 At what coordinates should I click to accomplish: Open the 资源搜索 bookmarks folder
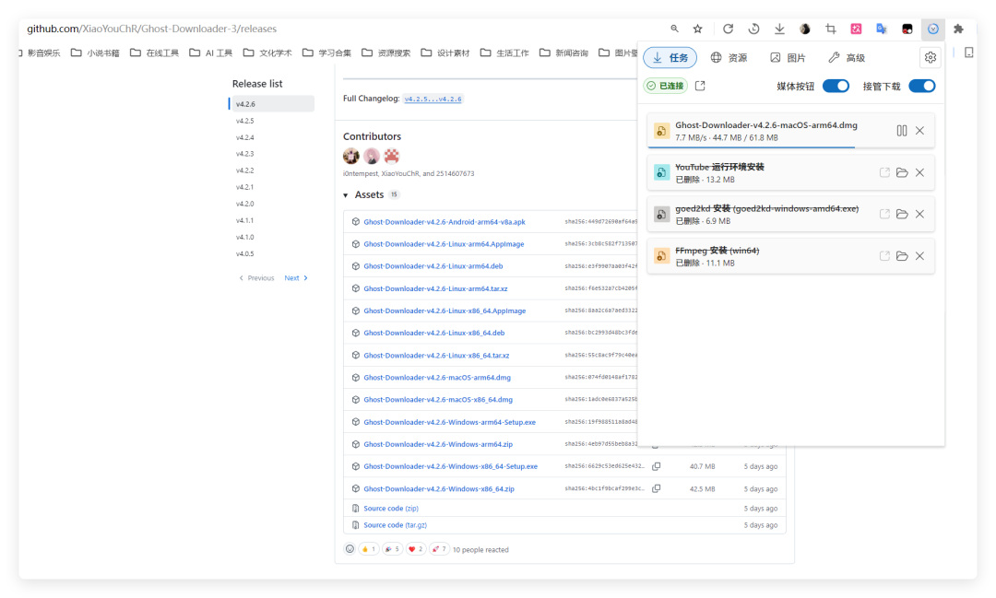click(385, 53)
